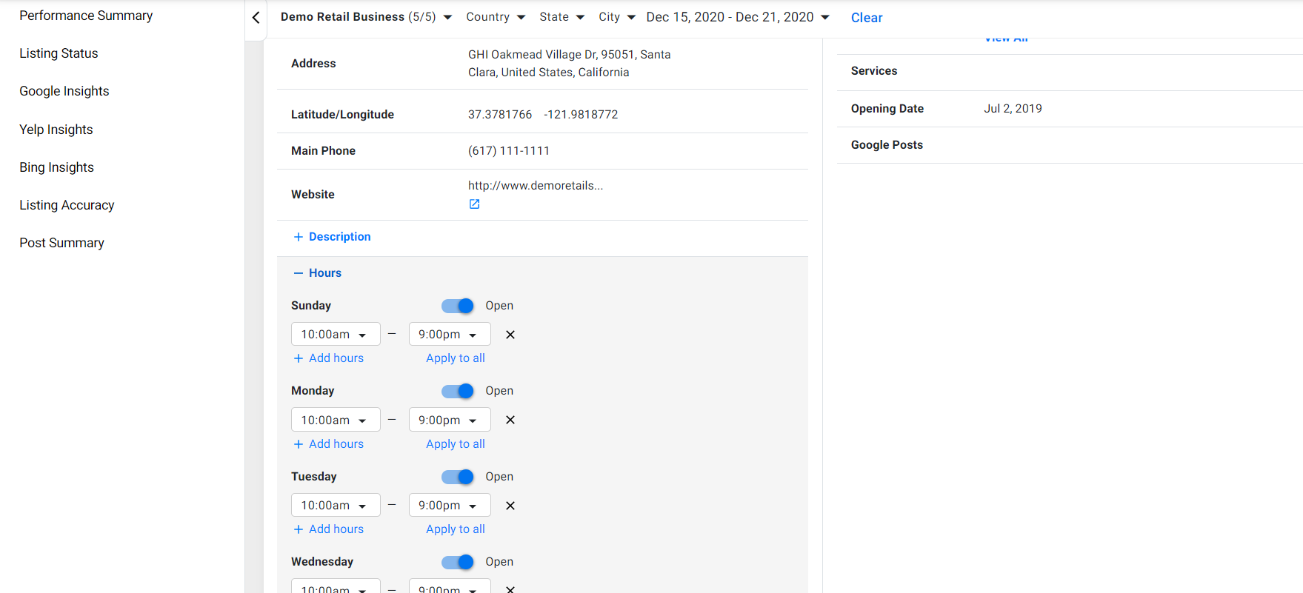Toggle Monday open switch
1303x593 pixels.
coord(458,391)
